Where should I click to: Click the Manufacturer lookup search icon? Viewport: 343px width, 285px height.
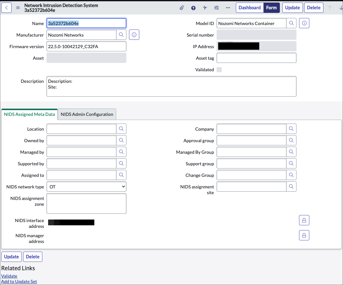121,35
